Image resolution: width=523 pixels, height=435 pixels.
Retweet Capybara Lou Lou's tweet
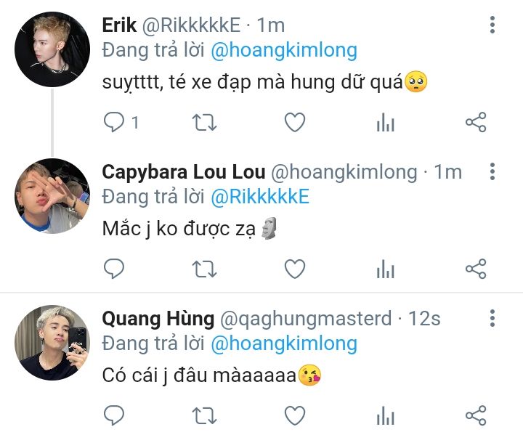point(204,269)
